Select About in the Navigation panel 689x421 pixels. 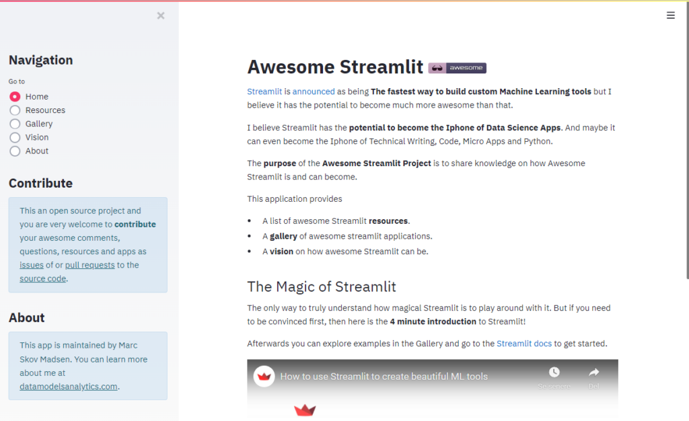(15, 151)
